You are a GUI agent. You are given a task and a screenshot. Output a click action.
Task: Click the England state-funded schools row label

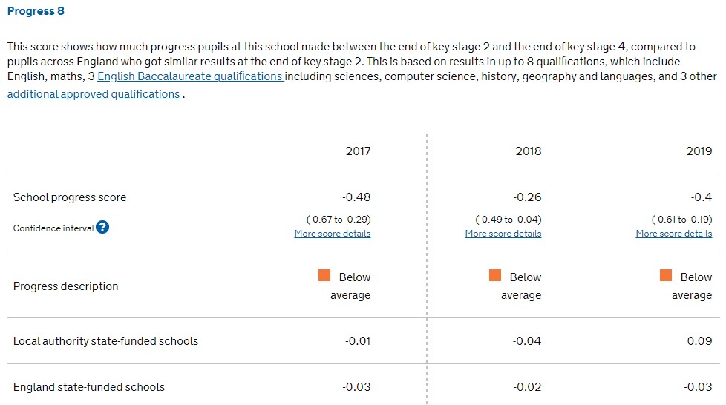[89, 387]
